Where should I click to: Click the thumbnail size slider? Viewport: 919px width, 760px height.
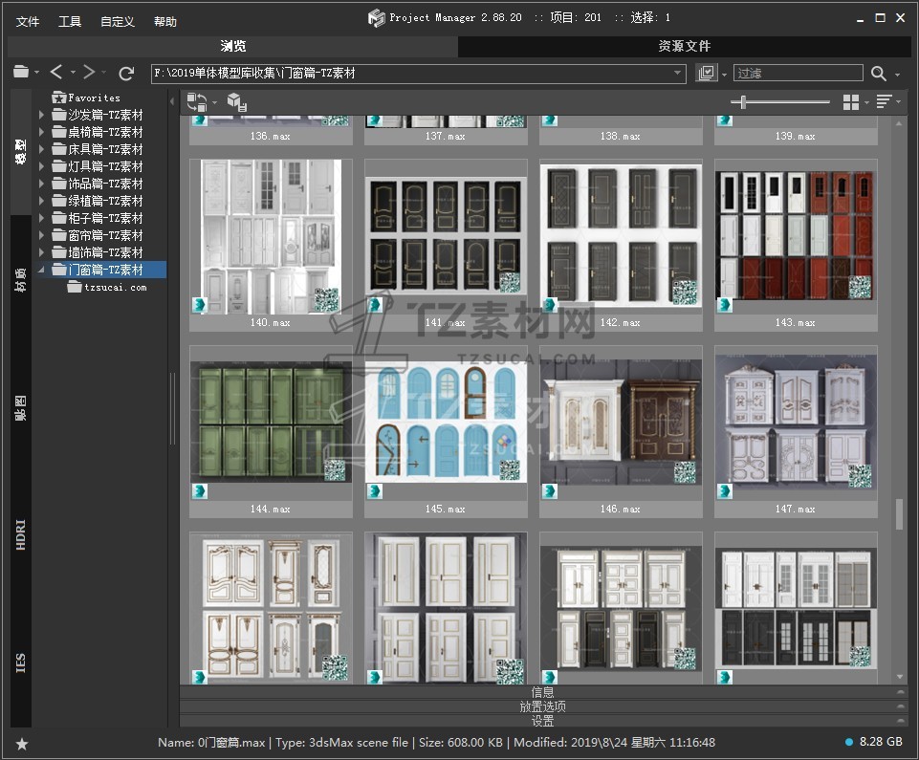coord(744,102)
